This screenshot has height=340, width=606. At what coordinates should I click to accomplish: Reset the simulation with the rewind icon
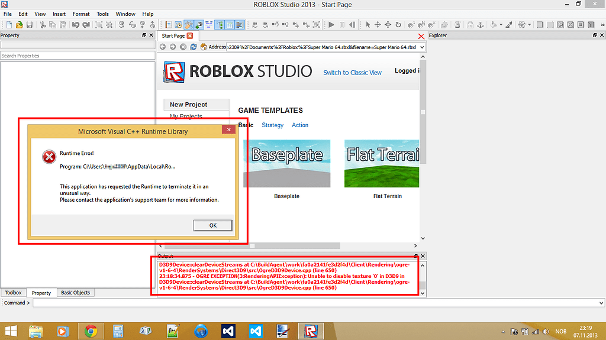352,25
